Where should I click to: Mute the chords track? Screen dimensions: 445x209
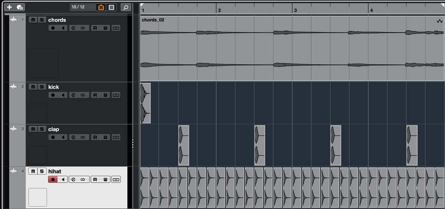(x=33, y=20)
